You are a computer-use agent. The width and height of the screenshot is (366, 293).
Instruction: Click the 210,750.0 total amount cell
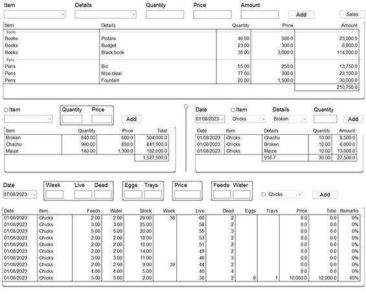click(x=326, y=88)
